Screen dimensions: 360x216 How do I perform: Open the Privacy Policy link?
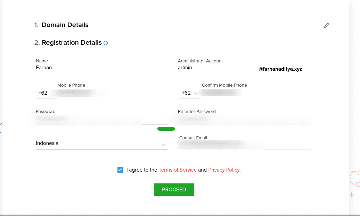point(224,170)
